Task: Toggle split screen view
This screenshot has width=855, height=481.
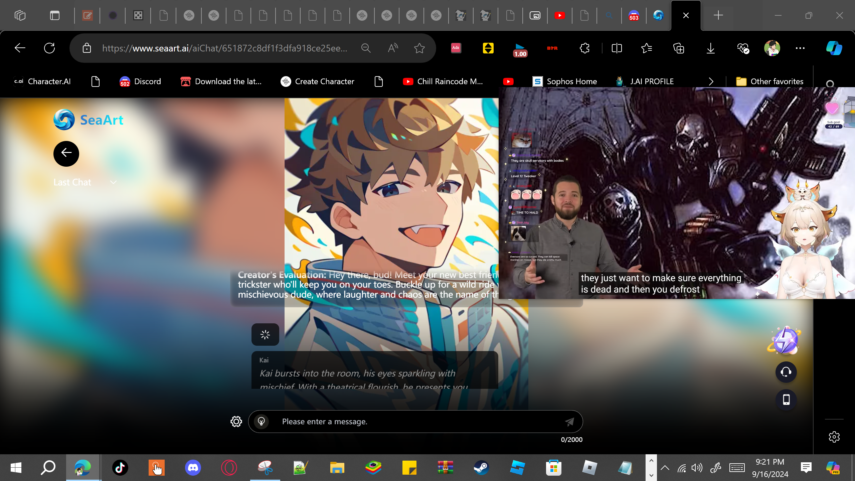Action: (617, 48)
